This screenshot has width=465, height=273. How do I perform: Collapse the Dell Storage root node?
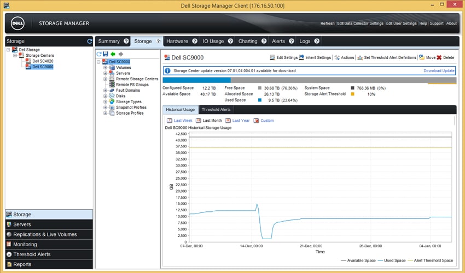(8, 50)
